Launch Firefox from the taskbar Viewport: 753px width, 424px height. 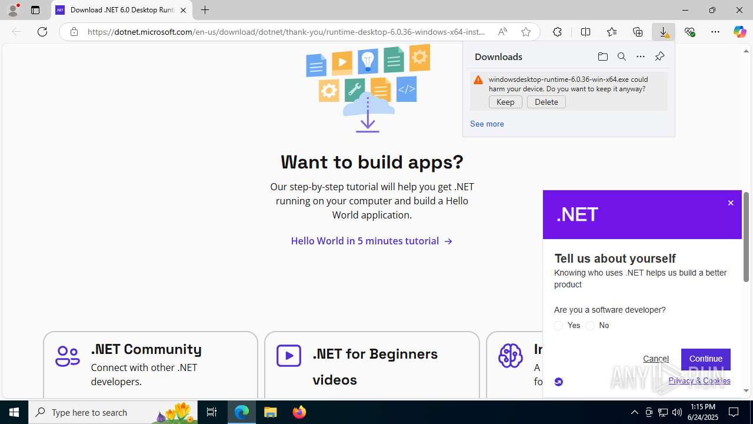(x=299, y=412)
